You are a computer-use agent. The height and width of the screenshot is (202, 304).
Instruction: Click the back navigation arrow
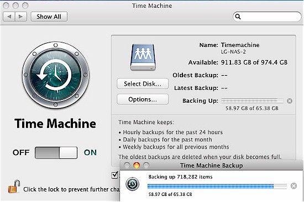click(x=9, y=17)
